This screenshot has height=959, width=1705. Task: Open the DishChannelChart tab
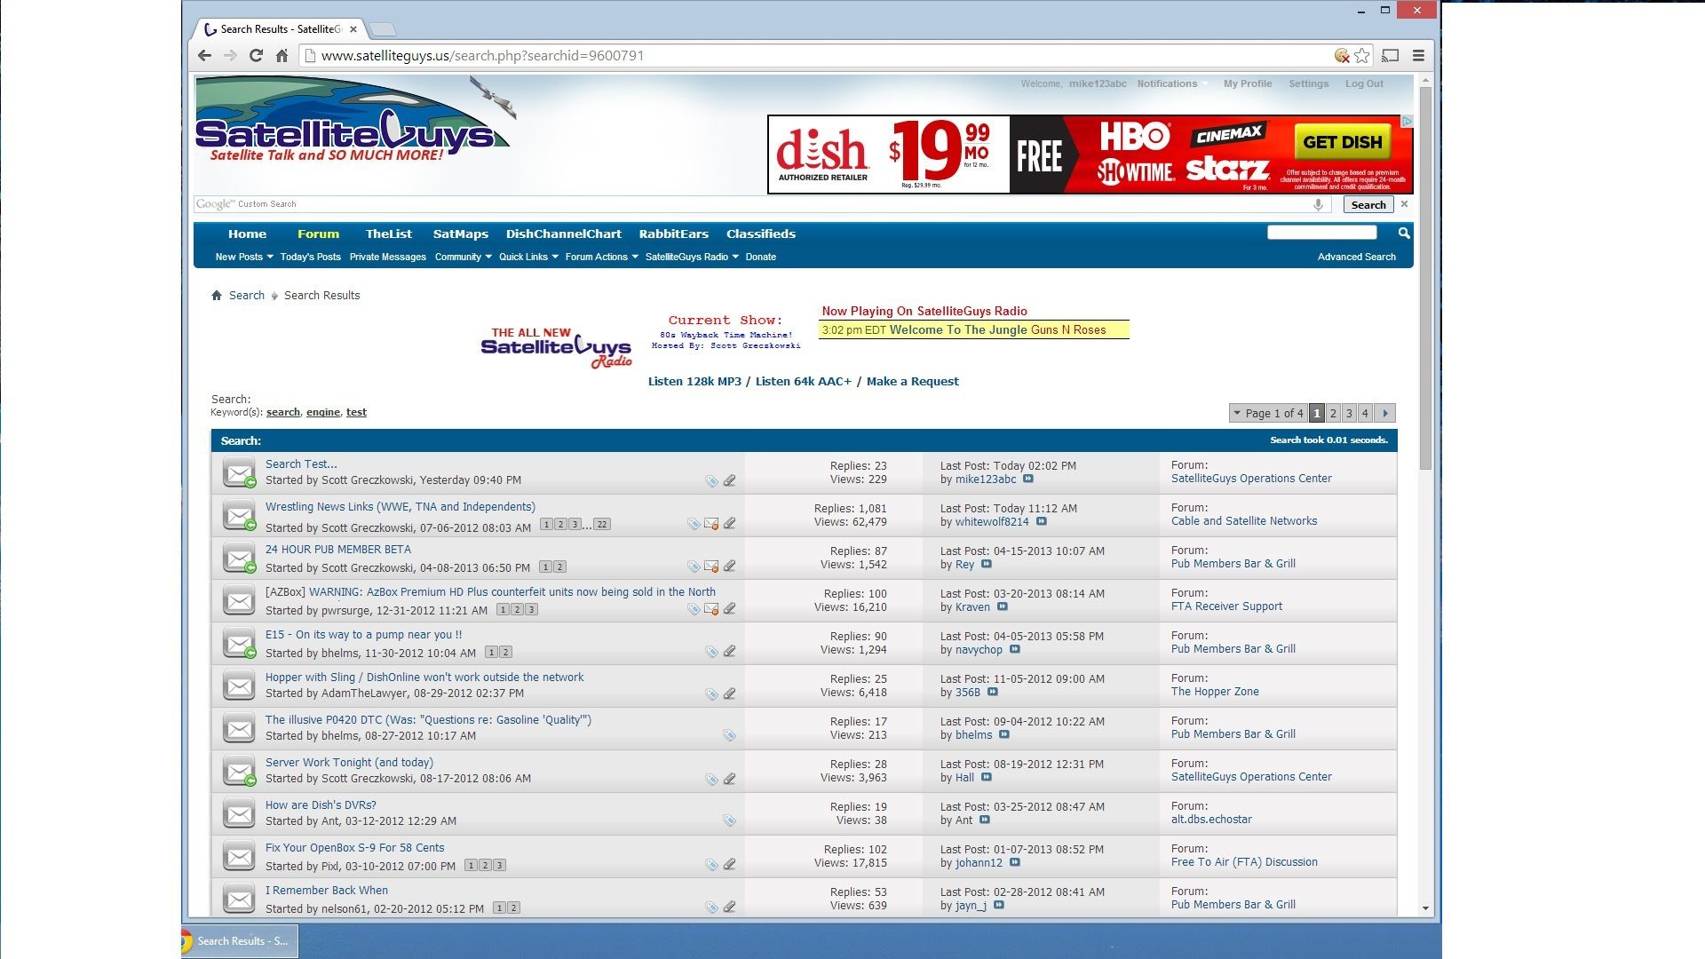point(563,234)
